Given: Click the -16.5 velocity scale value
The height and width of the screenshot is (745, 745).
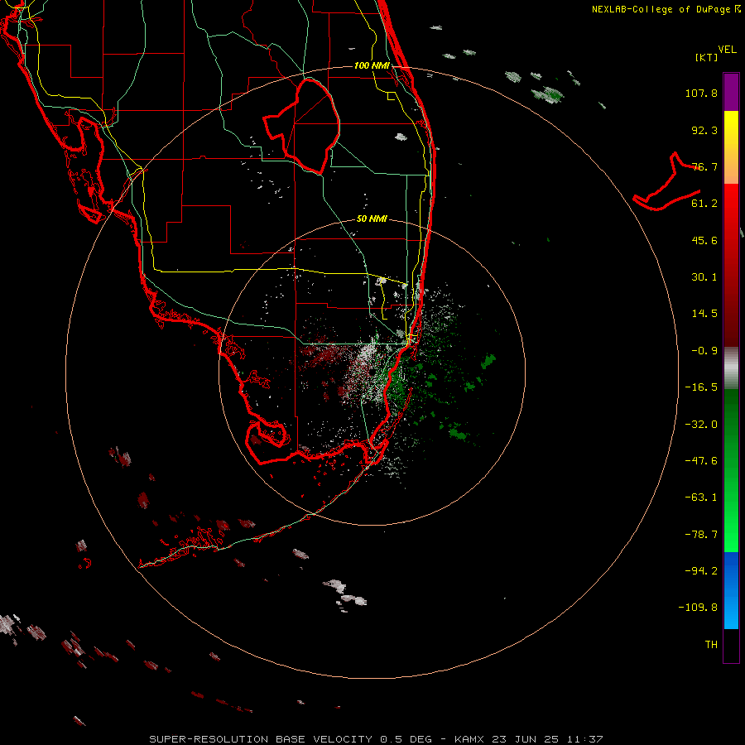Looking at the screenshot, I should click(x=701, y=387).
